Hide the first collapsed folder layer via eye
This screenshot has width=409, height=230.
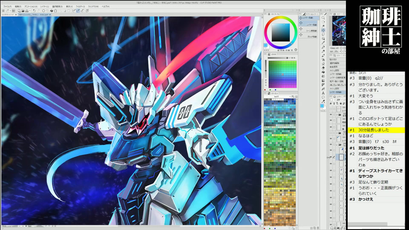pos(331,115)
